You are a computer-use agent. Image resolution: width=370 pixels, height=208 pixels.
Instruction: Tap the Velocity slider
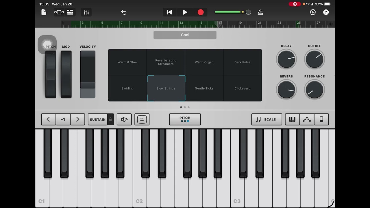tap(88, 75)
